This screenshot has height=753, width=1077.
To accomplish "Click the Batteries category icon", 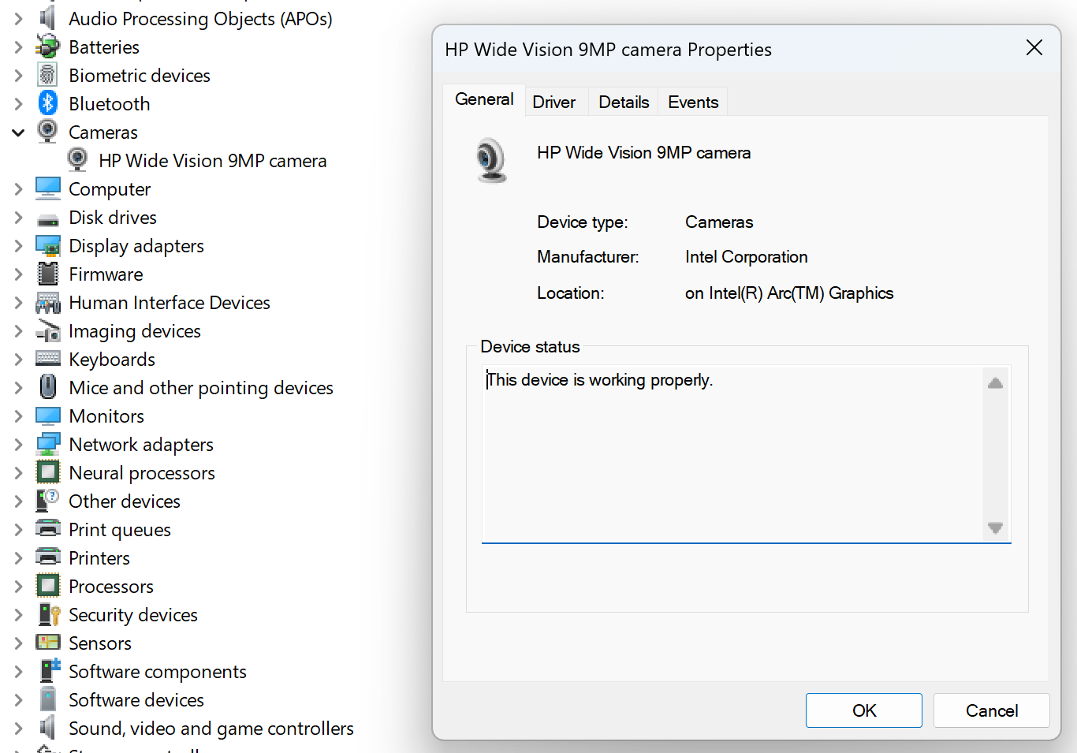I will [48, 47].
